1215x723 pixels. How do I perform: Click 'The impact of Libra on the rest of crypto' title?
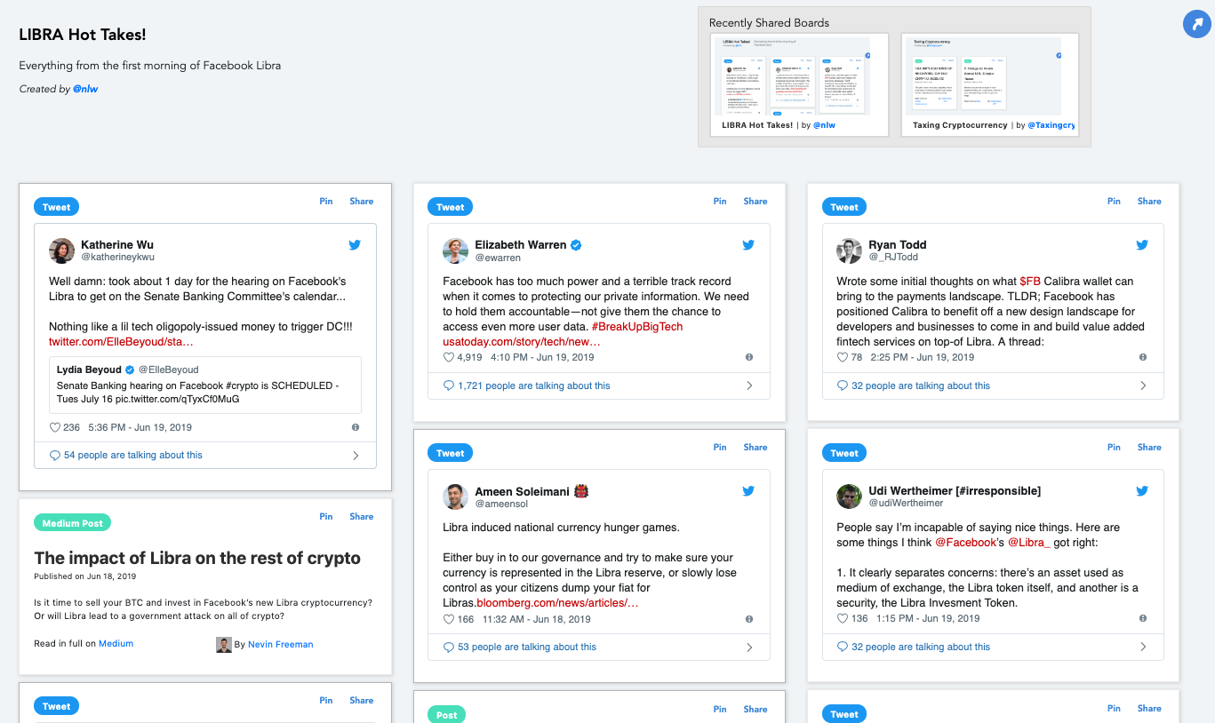click(x=197, y=559)
